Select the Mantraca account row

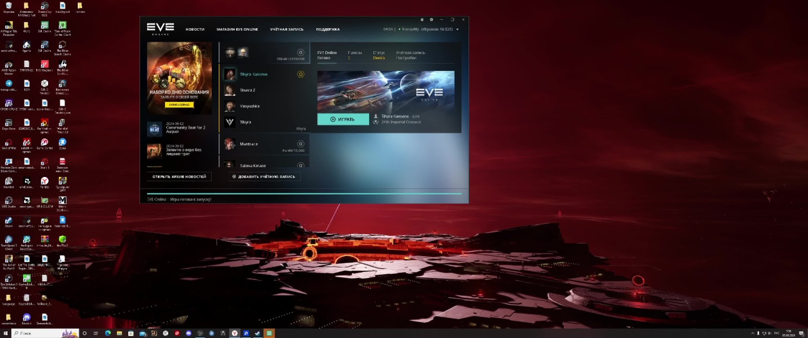(x=264, y=144)
